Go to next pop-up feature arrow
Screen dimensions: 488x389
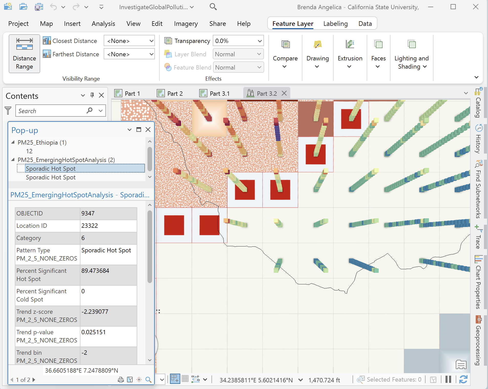point(34,380)
